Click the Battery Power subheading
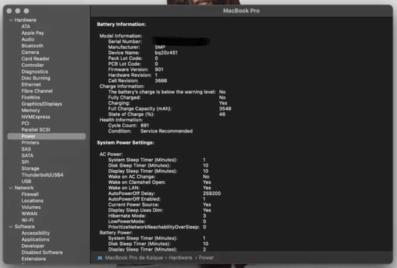This screenshot has width=397, height=268. (x=116, y=233)
